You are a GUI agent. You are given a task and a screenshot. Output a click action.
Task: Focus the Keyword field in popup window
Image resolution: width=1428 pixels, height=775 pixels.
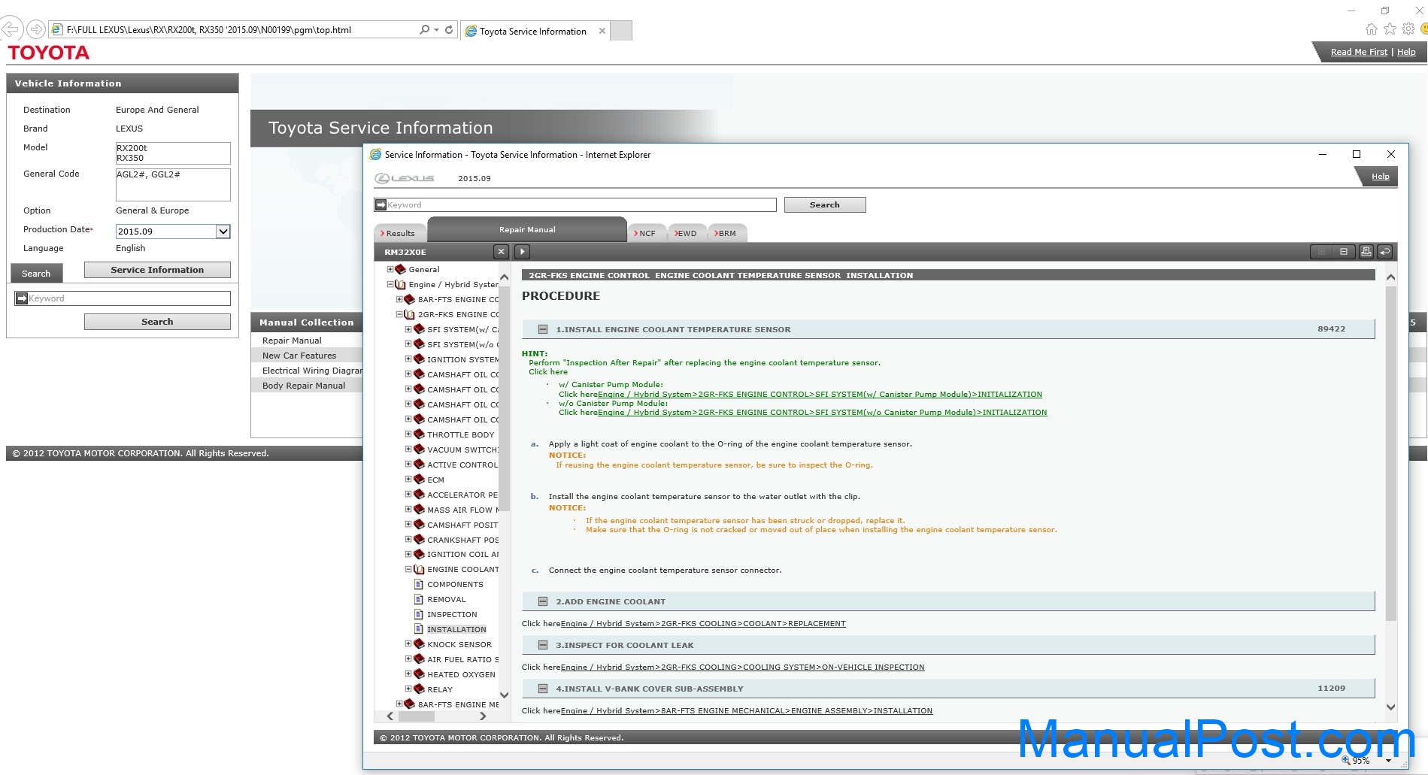tap(575, 204)
